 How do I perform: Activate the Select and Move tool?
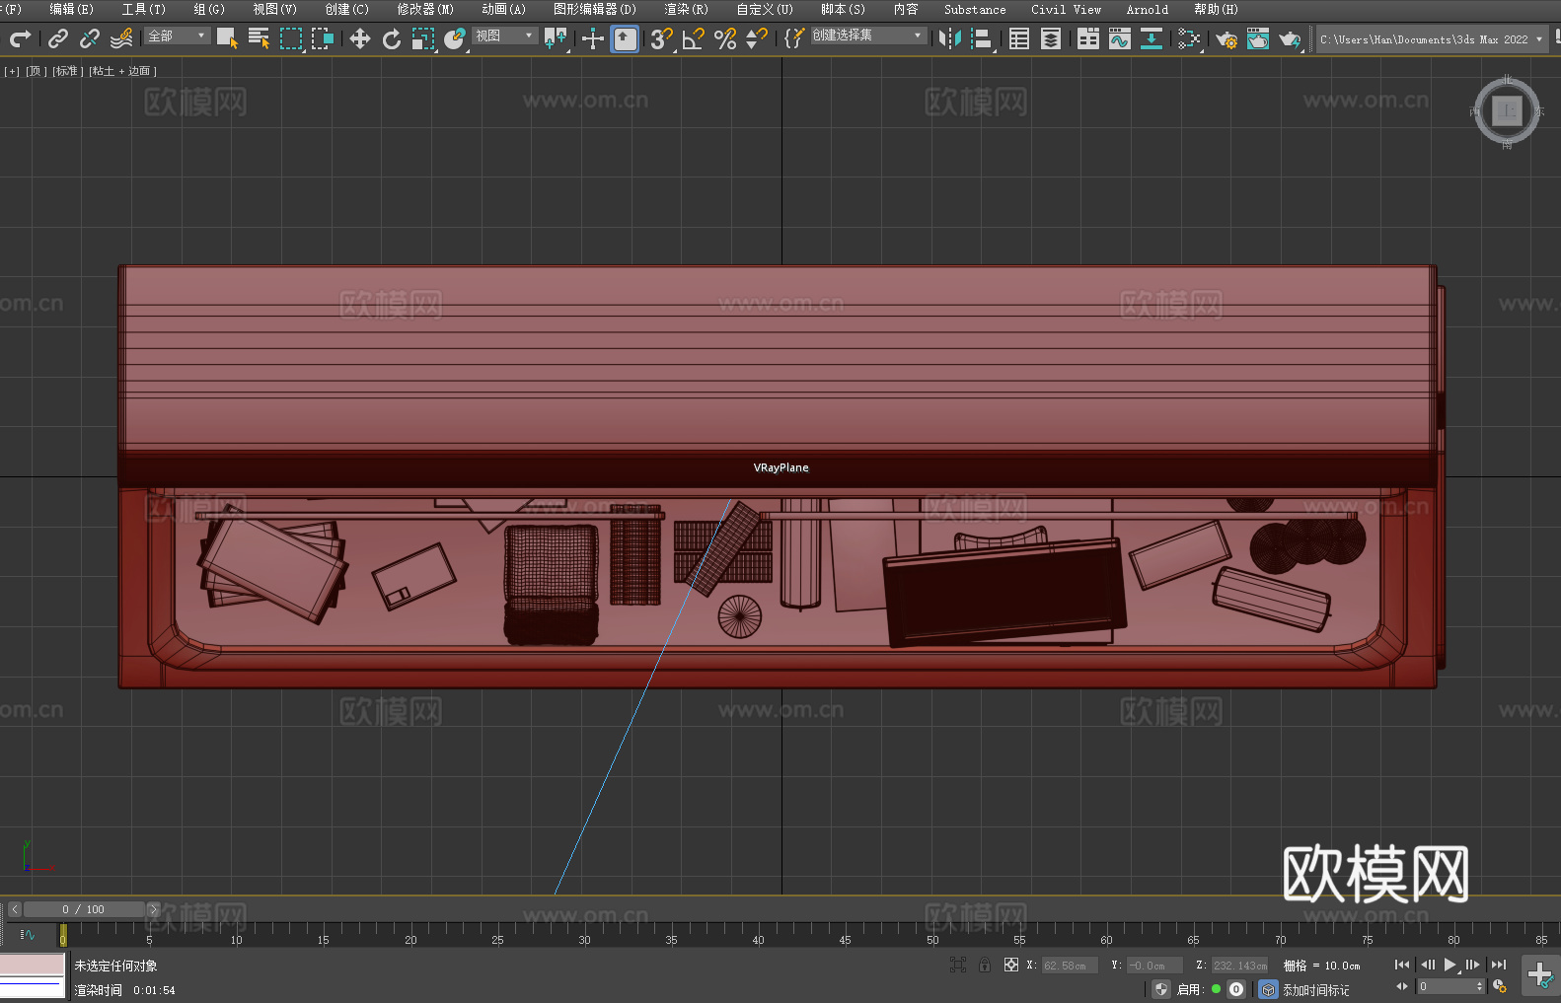(360, 38)
